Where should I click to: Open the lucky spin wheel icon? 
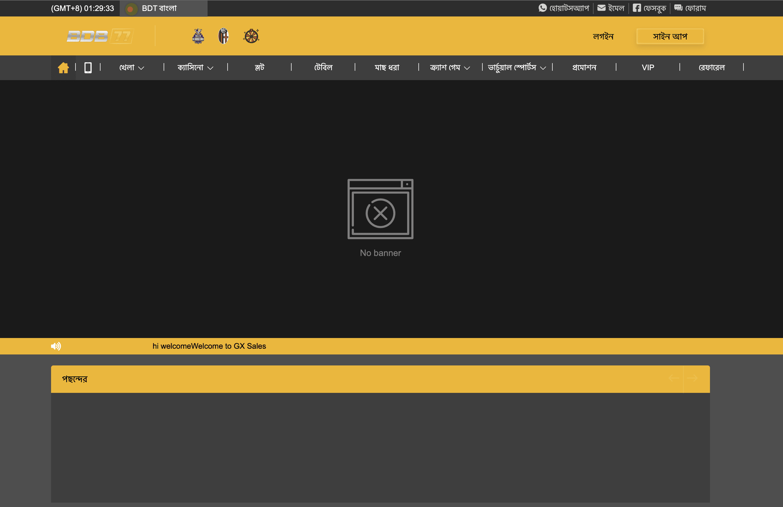pos(251,36)
